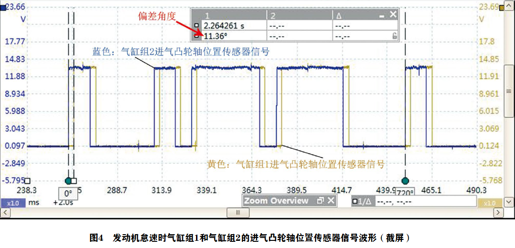Minimize the ruler measurement panel
515x248 pixels.
[x=381, y=15]
